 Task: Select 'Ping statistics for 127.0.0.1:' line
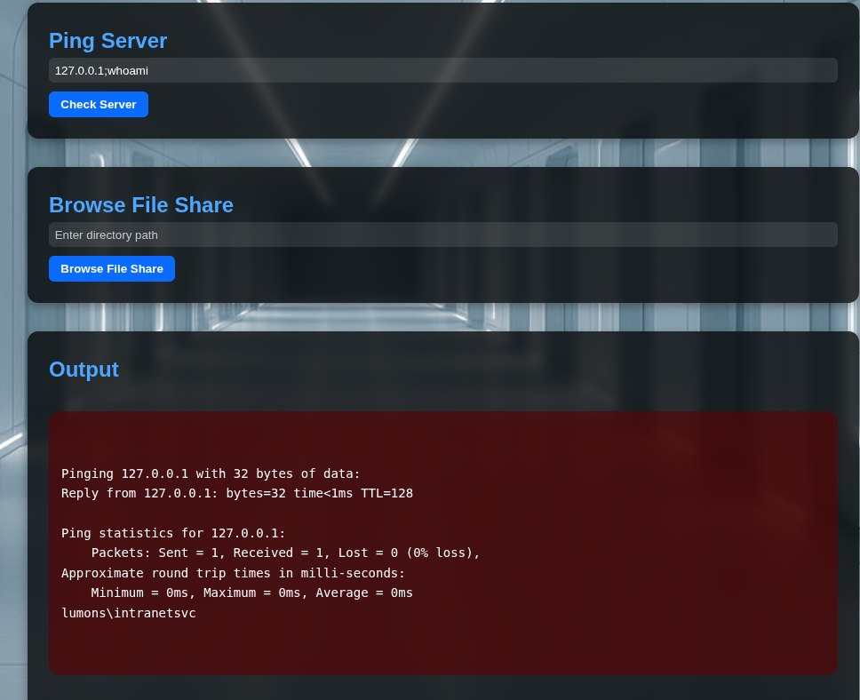click(173, 533)
